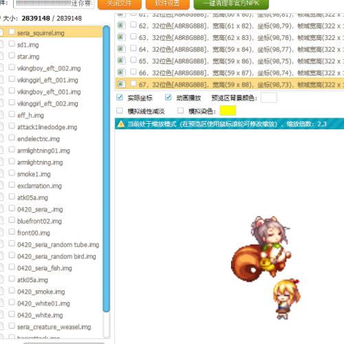This screenshot has width=344, height=344.
Task: Select 0420_white01.img in file list
Action: [x=43, y=303]
